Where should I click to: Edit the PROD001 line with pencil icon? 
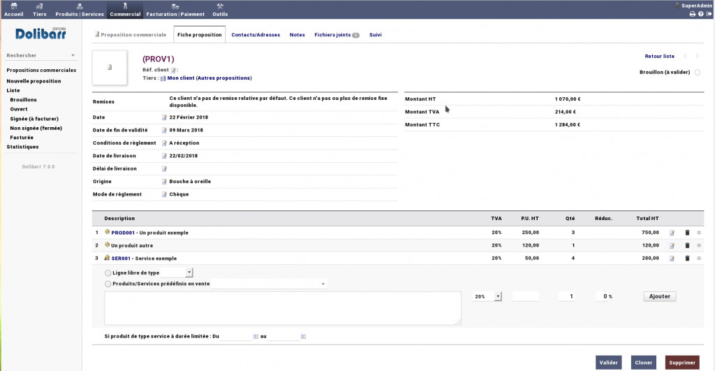click(672, 233)
